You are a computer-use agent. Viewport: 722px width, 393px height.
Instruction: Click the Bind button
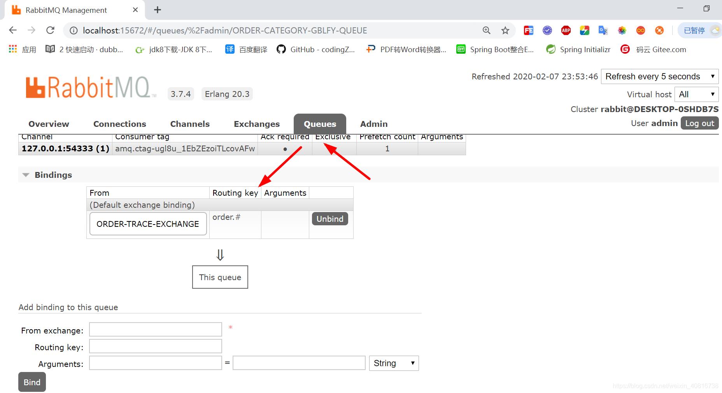[32, 382]
